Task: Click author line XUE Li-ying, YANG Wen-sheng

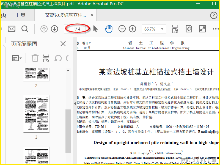Action: tap(156, 153)
